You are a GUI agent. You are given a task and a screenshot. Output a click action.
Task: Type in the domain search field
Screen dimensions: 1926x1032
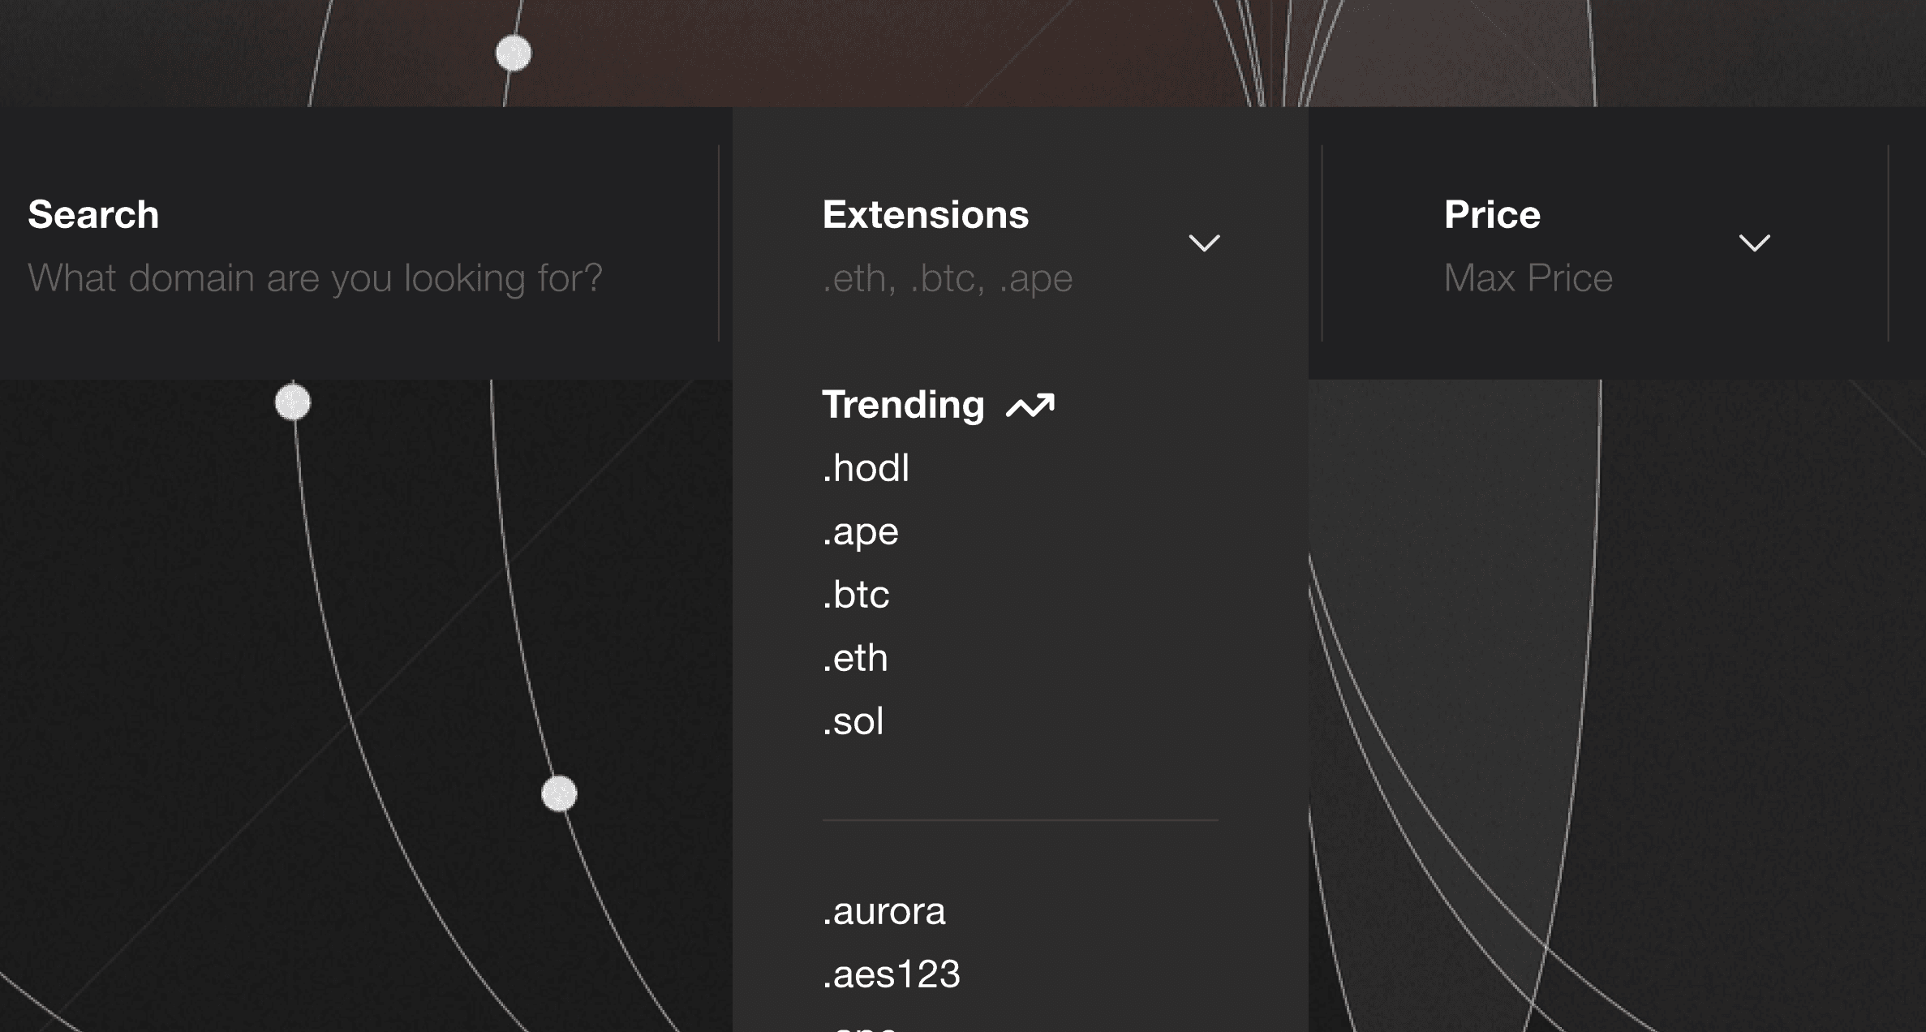tap(315, 278)
